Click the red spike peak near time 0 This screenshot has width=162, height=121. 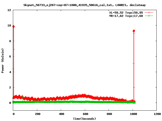pos(13,26)
